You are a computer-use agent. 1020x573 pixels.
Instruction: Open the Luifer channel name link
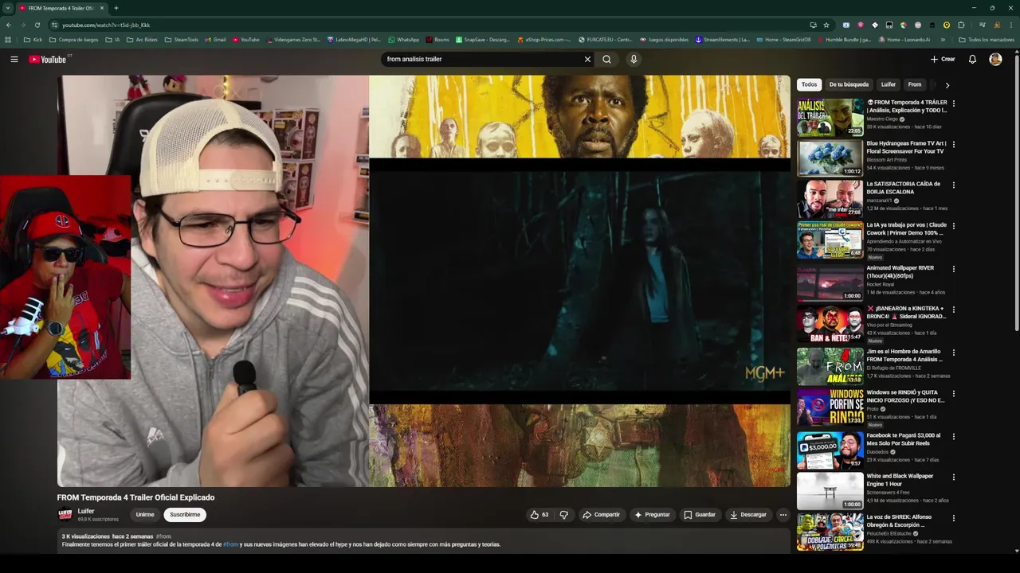[86, 511]
